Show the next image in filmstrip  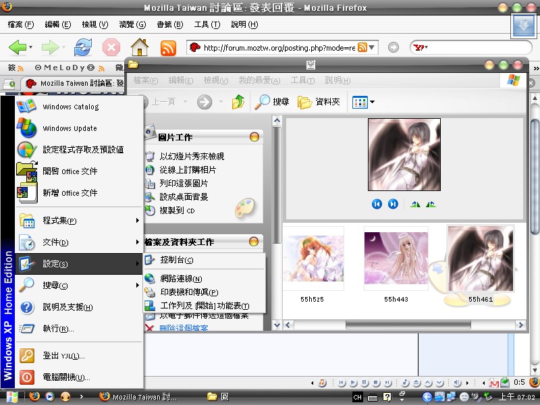pyautogui.click(x=393, y=204)
